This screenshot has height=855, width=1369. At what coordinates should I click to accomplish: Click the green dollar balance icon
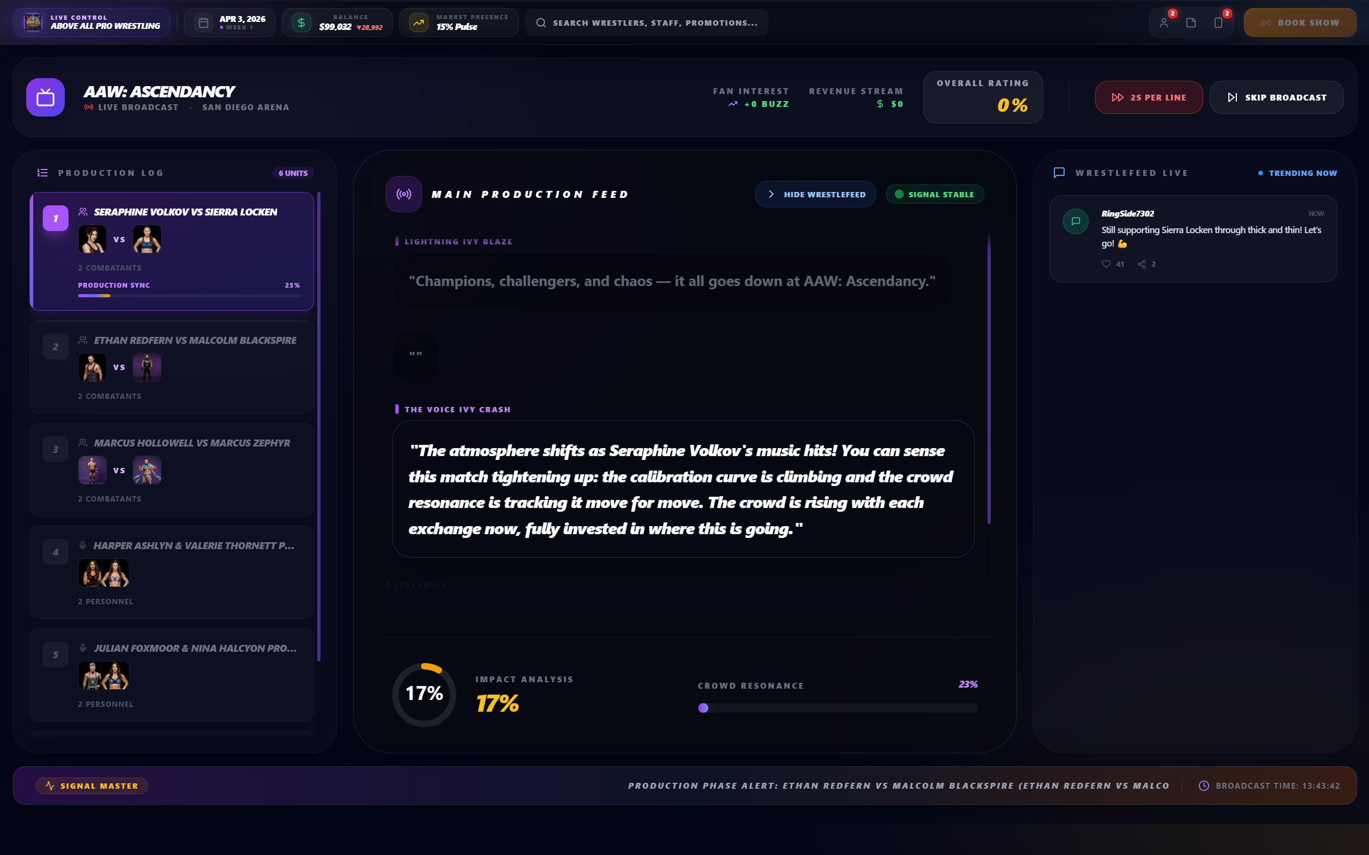pyautogui.click(x=302, y=22)
